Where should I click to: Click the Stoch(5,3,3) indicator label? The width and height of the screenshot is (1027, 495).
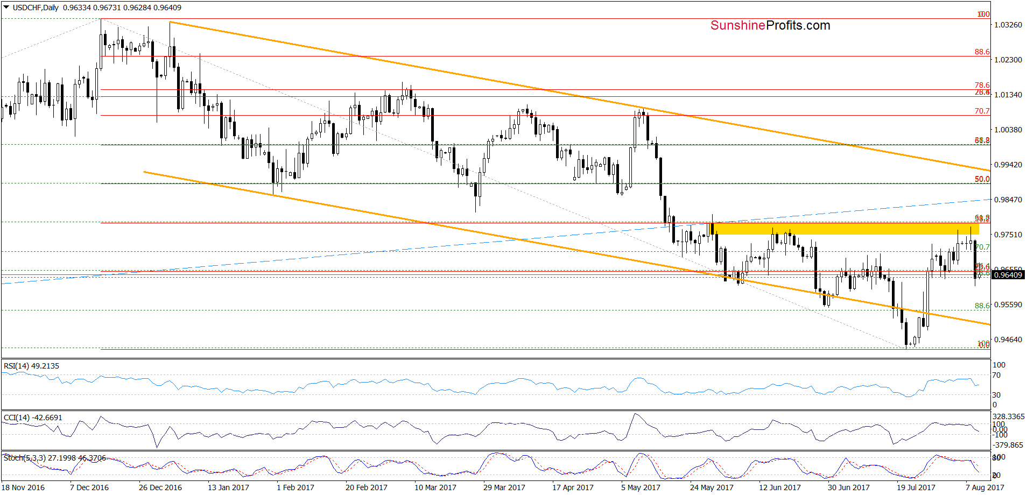(x=55, y=458)
